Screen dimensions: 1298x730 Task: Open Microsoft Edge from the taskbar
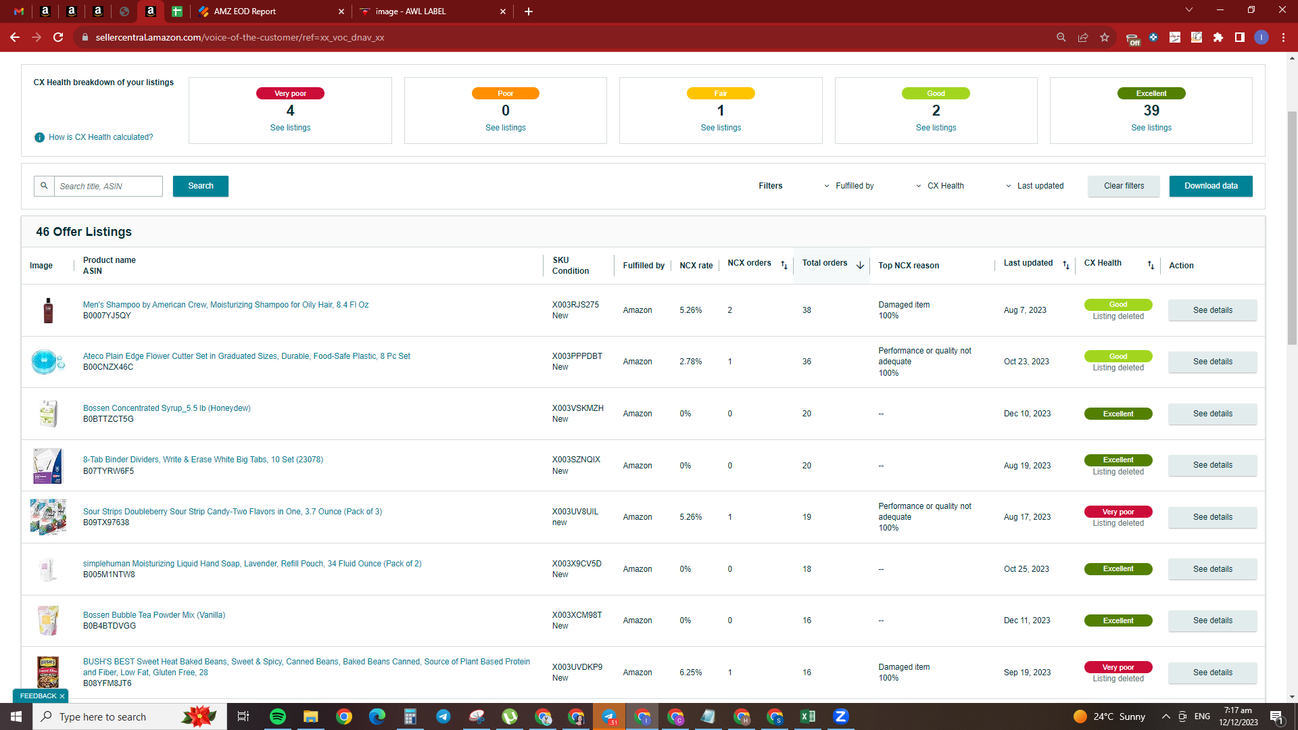click(377, 716)
